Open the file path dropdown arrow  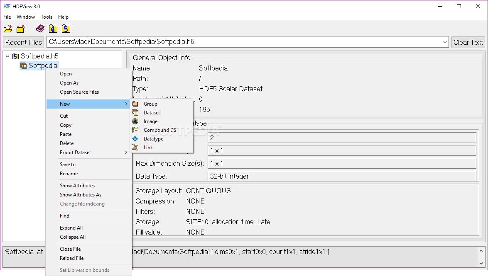click(445, 42)
